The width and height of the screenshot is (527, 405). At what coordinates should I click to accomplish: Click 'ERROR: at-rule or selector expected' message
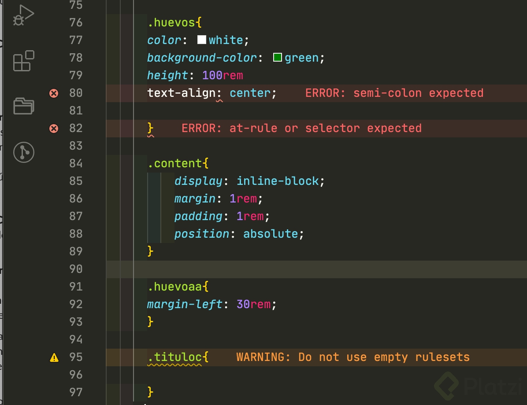[301, 128]
